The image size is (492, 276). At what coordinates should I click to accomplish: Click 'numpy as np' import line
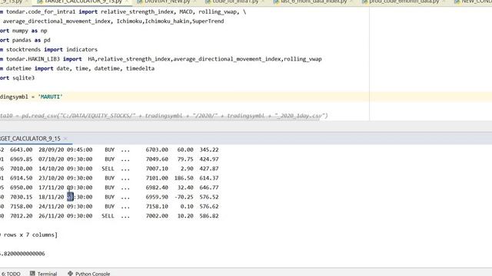[24, 31]
